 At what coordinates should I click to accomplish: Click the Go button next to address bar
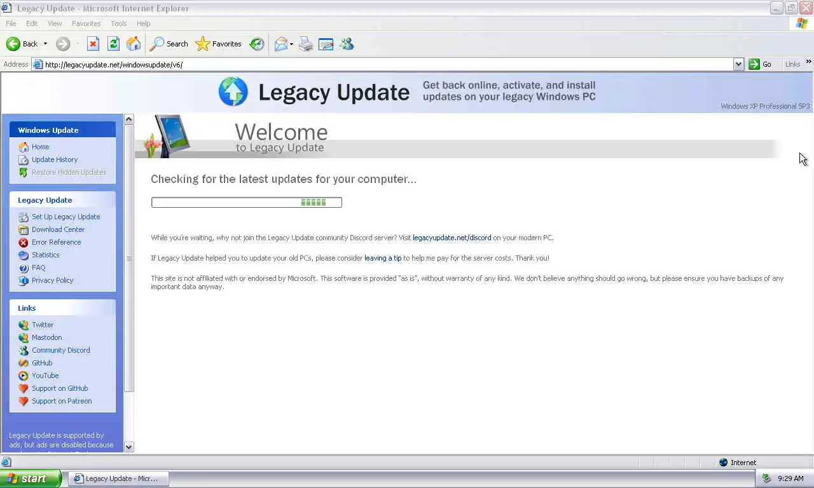pyautogui.click(x=760, y=64)
